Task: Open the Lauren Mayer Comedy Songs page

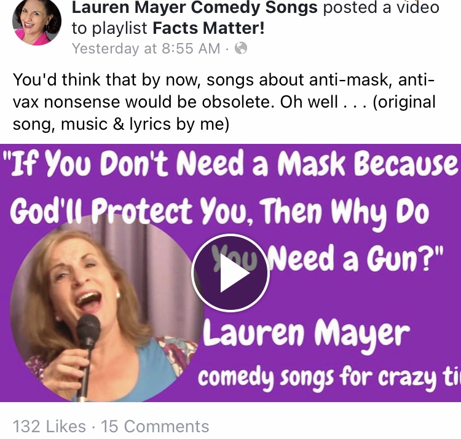Action: tap(195, 7)
